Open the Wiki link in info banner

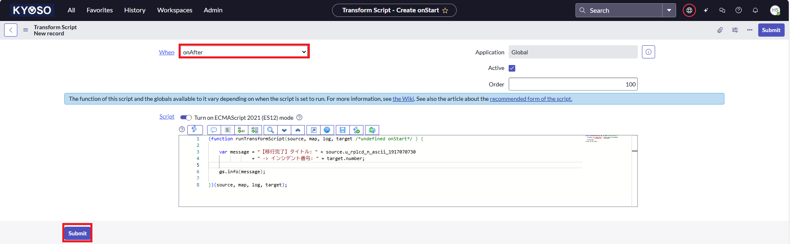pyautogui.click(x=403, y=99)
